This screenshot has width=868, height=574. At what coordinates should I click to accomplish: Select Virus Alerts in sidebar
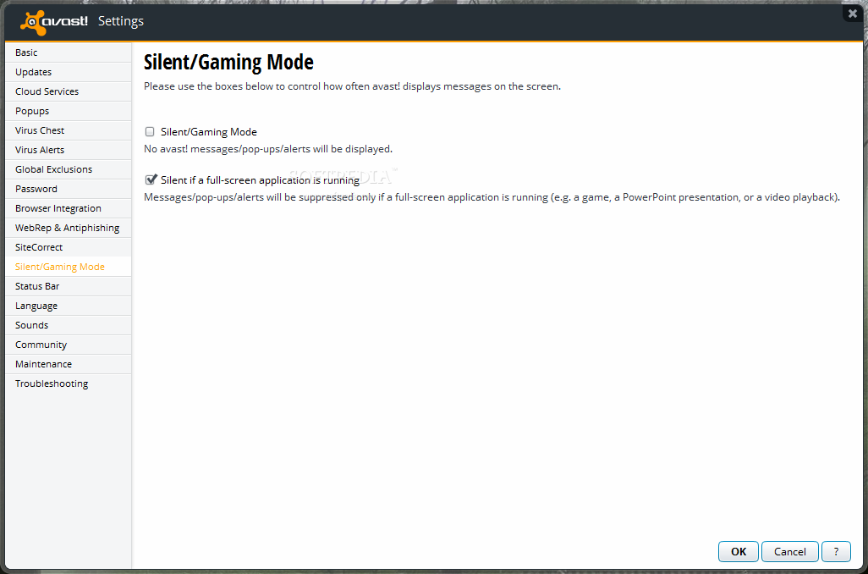click(68, 150)
